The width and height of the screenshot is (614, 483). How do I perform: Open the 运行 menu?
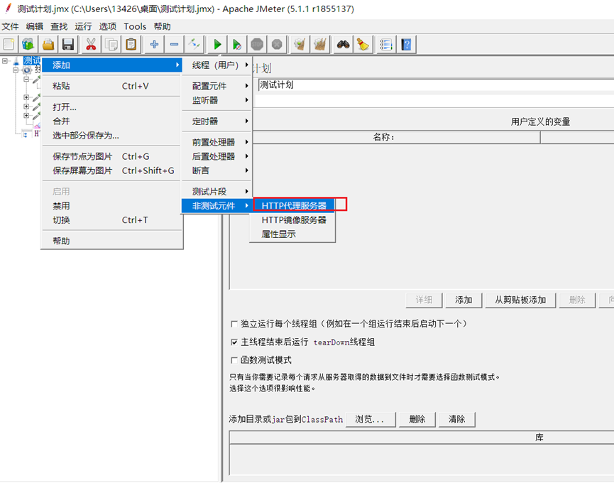83,26
